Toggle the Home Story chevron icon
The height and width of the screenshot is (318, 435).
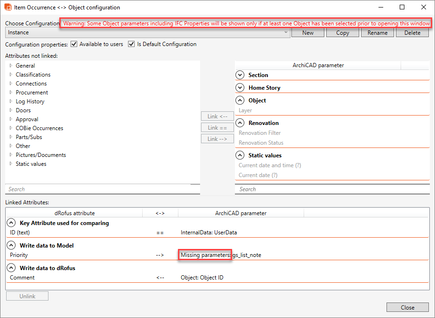[240, 88]
